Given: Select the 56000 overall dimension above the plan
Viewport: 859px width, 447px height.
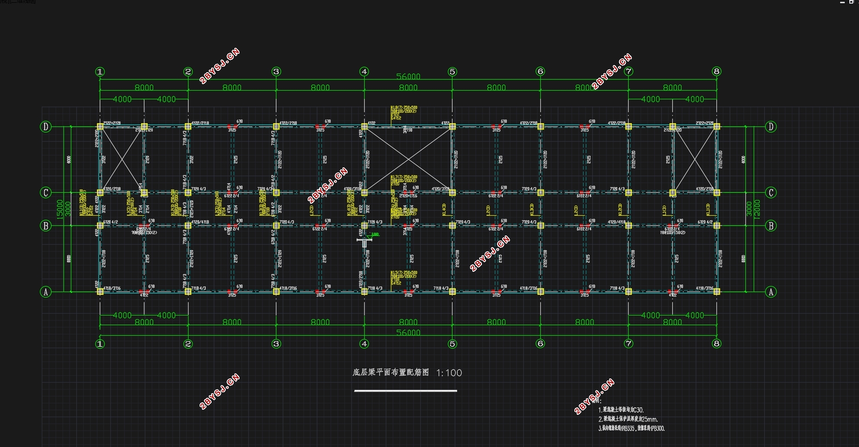Looking at the screenshot, I should coord(408,76).
